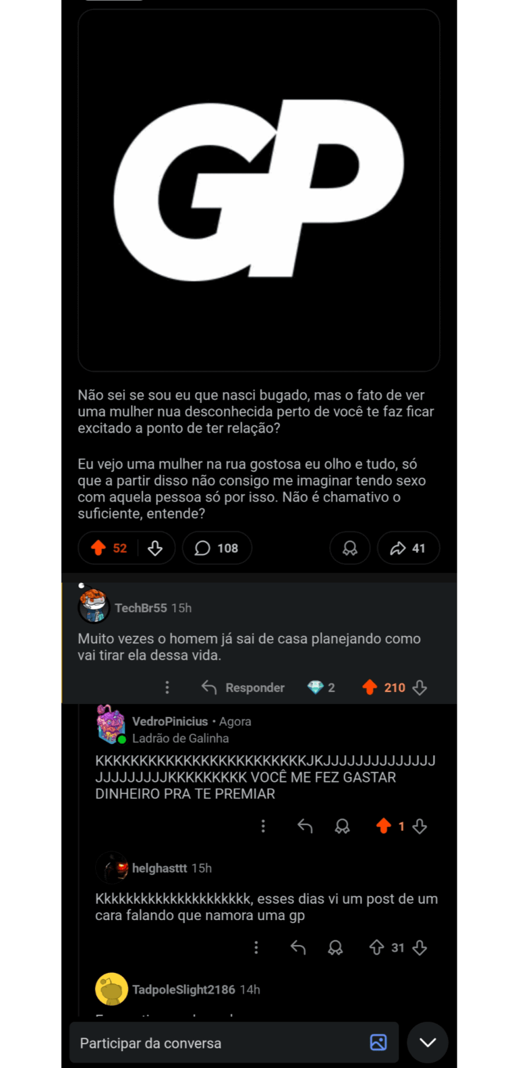Award VedroPinicius's comment
Viewport: 518px width, 1068px height.
coord(343,826)
